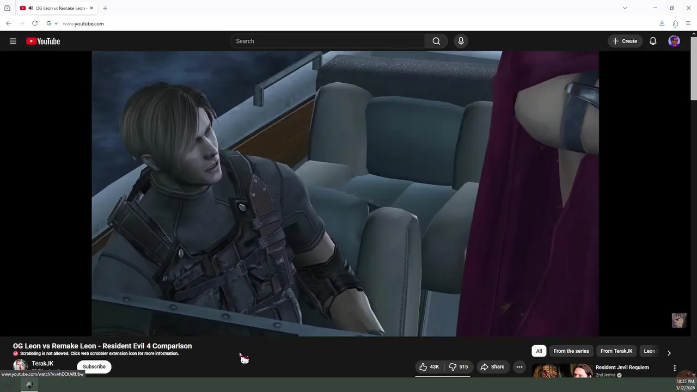Subscribe to TerakJK
The width and height of the screenshot is (697, 392).
[x=94, y=367]
